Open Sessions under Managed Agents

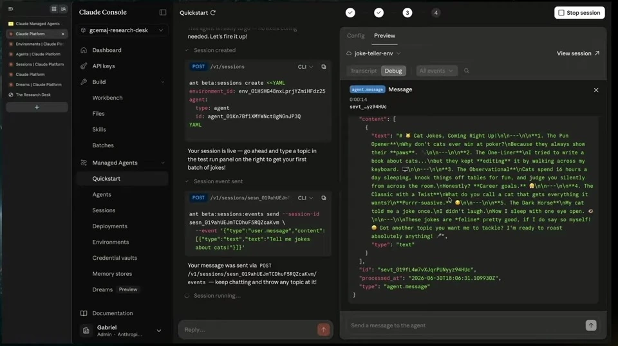[104, 210]
